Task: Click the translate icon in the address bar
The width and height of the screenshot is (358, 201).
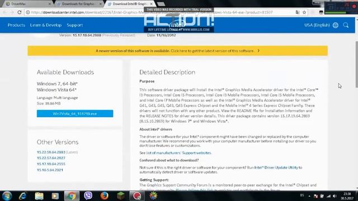Action: 298,12
